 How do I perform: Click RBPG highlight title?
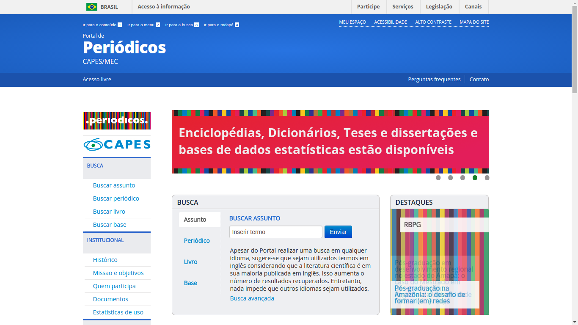point(413,225)
